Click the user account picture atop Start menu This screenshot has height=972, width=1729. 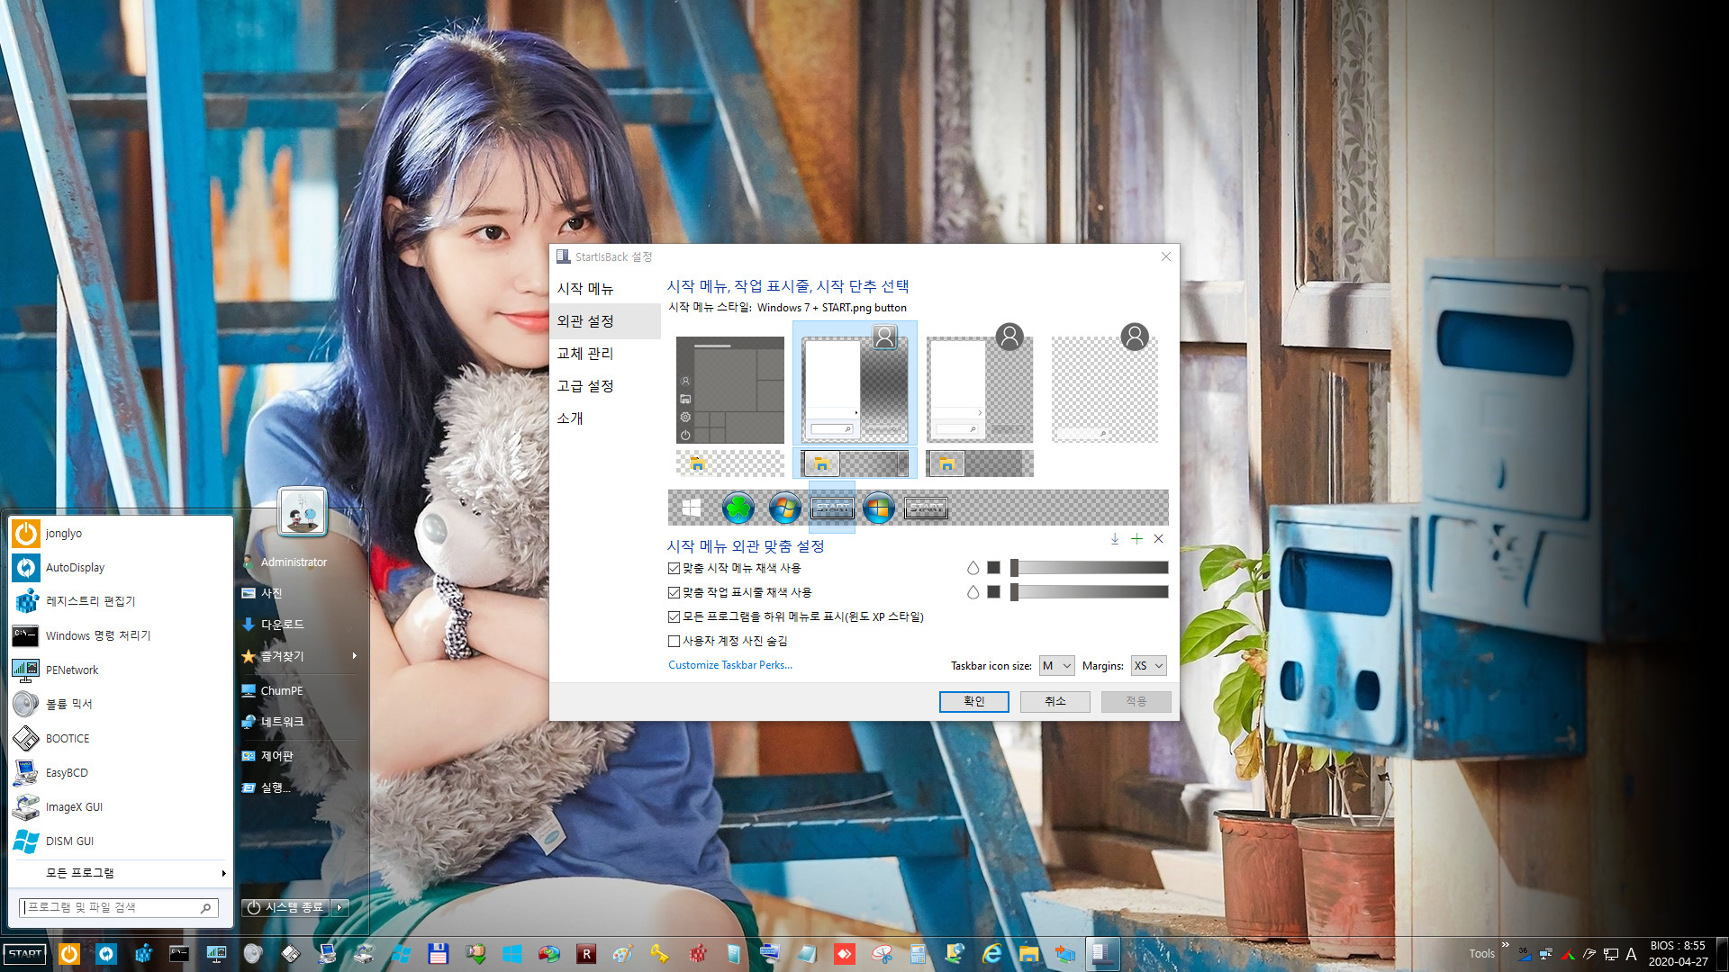[303, 511]
